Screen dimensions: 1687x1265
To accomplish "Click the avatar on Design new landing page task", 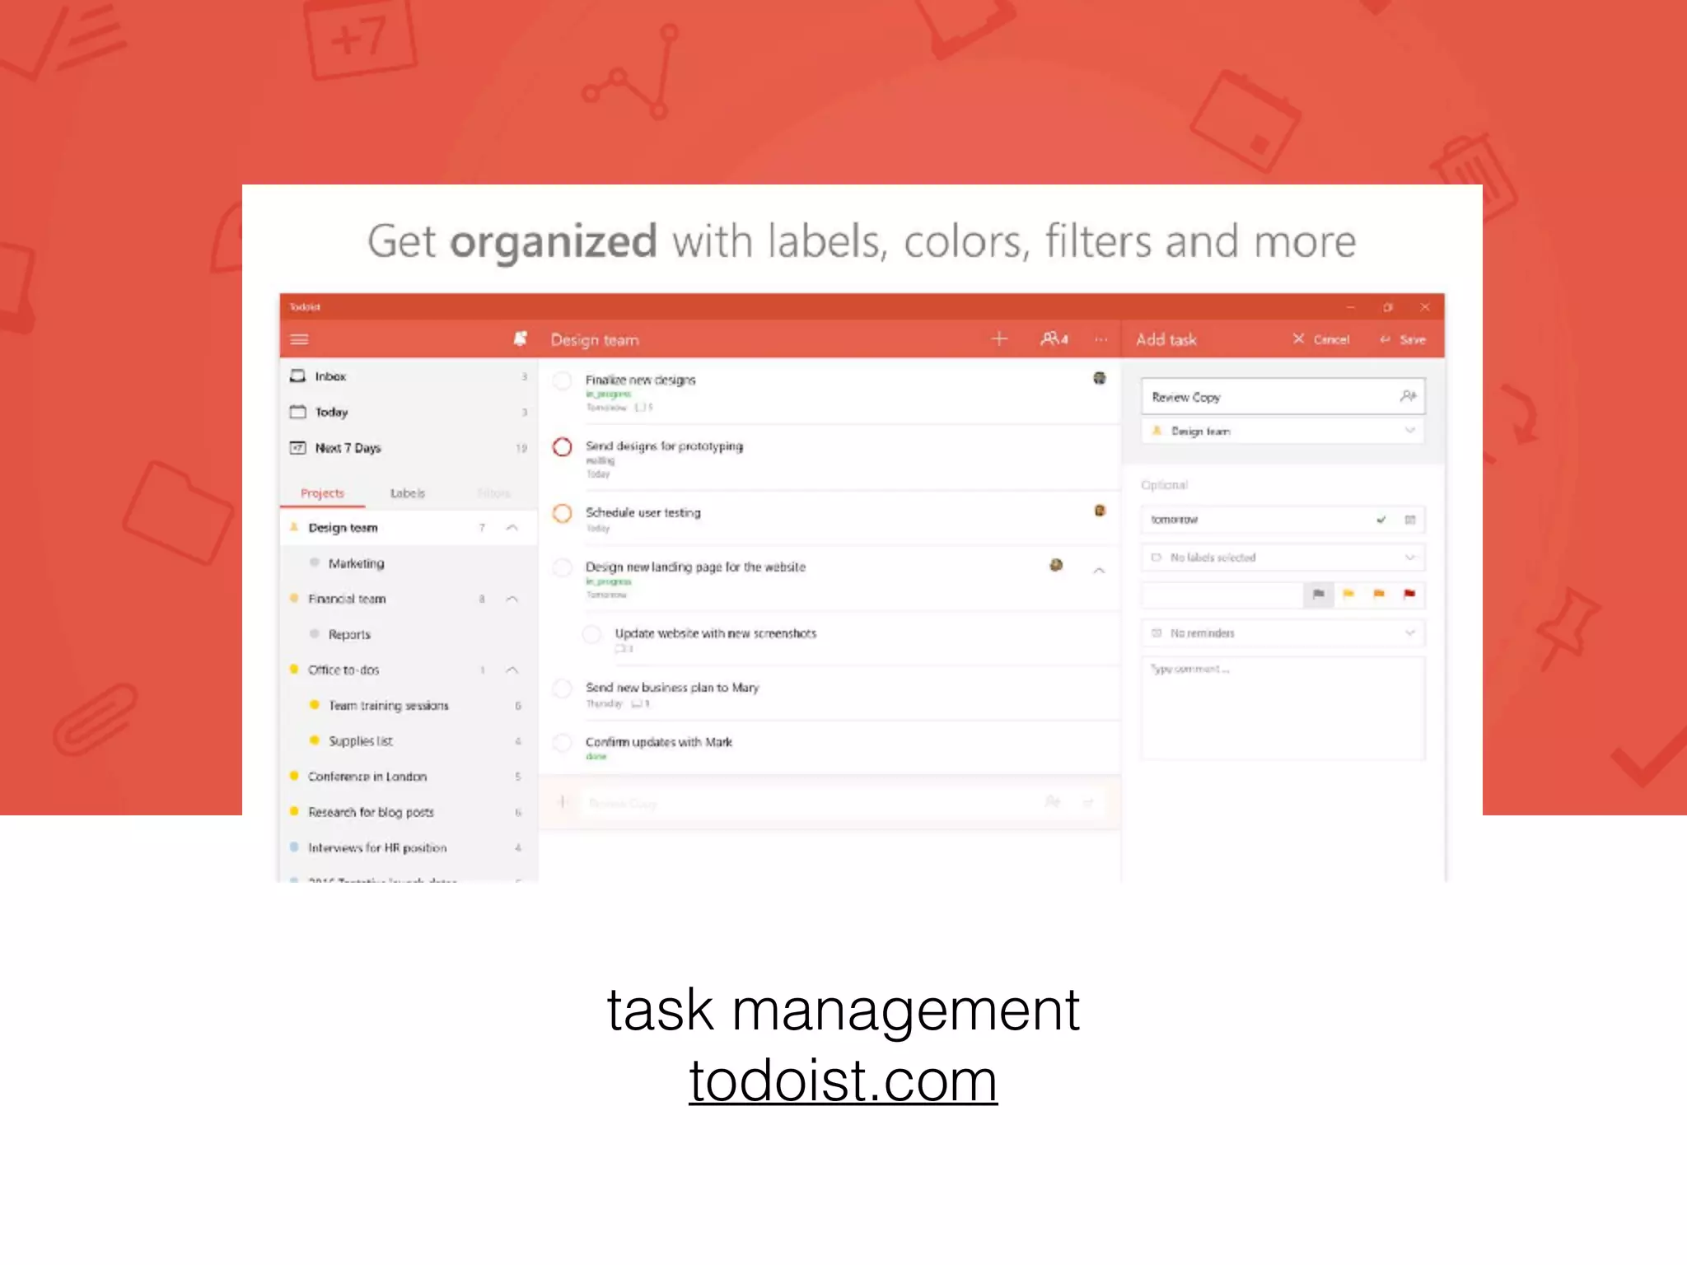I will pyautogui.click(x=1056, y=565).
